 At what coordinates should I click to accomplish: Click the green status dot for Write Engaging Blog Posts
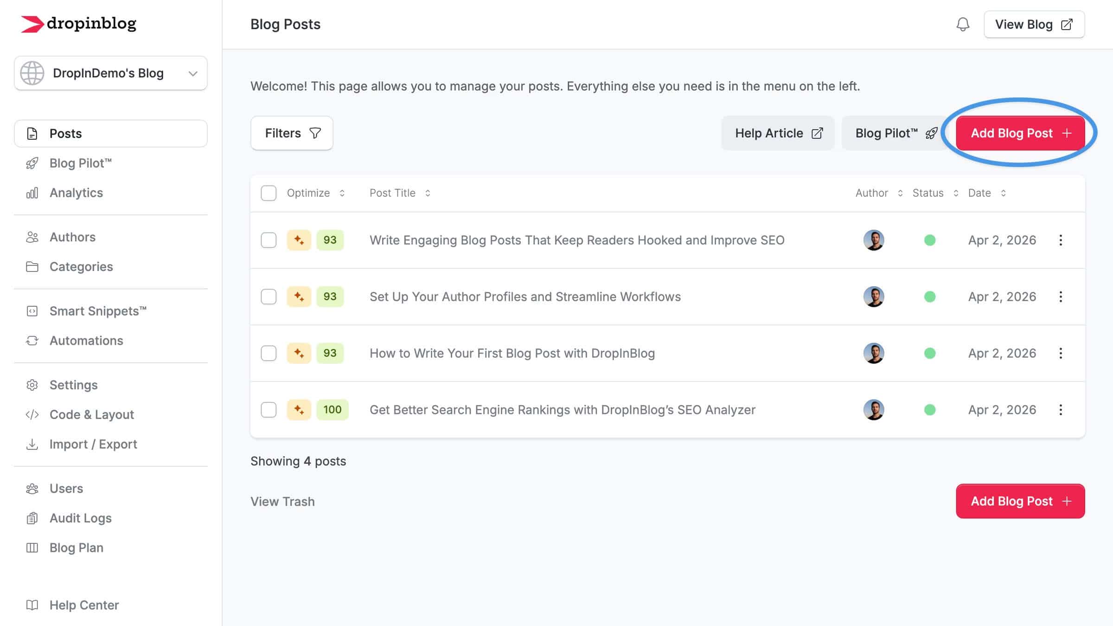pyautogui.click(x=930, y=240)
